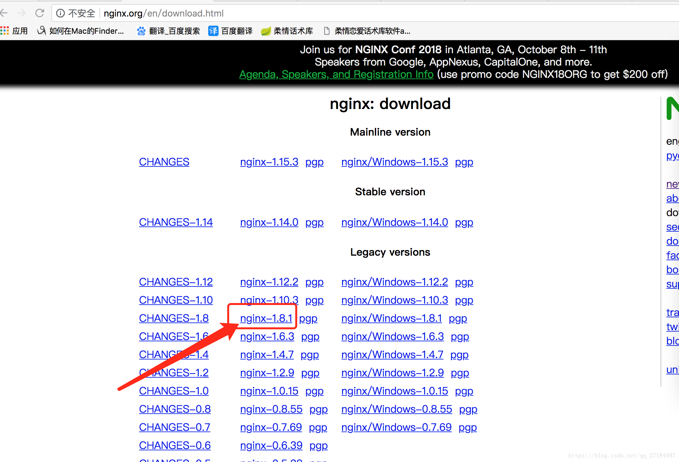Open CHANGES-0.6 link
Image resolution: width=679 pixels, height=462 pixels.
tap(175, 445)
